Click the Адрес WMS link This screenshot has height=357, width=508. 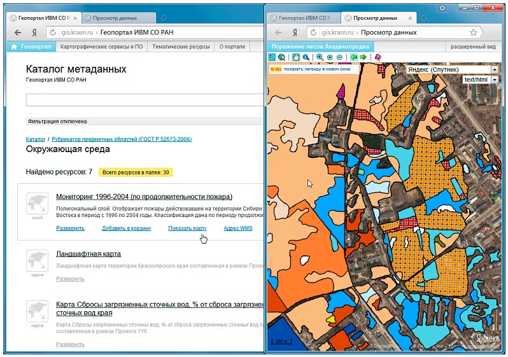click(x=238, y=228)
